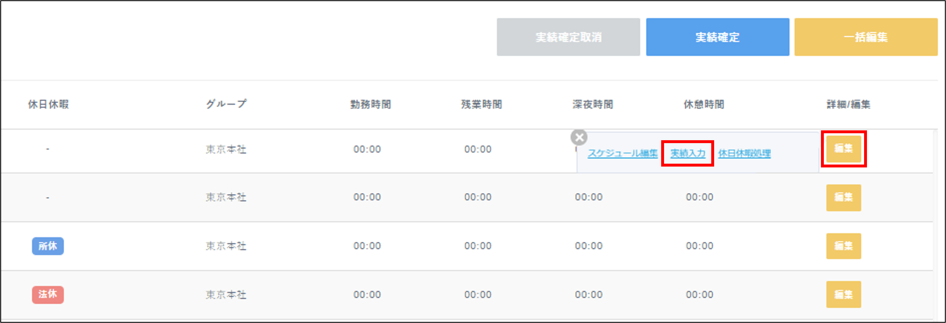
Task: Open the スケジュール編集 link
Action: point(622,153)
